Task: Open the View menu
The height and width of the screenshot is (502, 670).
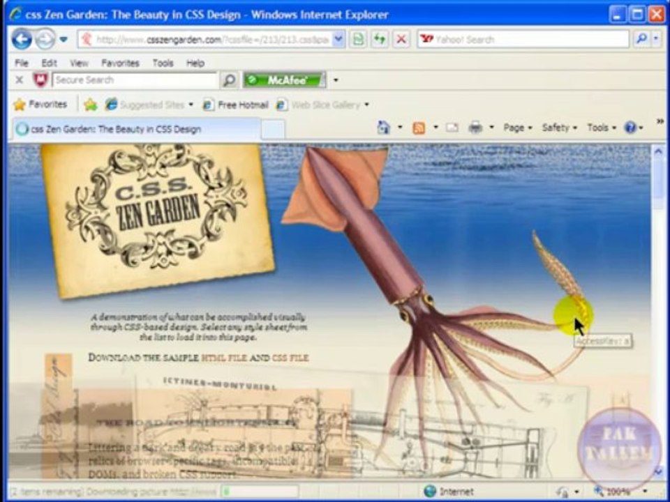Action: [x=79, y=63]
